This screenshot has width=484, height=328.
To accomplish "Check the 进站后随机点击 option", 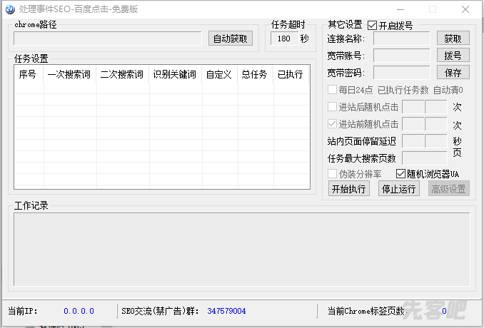I will (x=332, y=106).
